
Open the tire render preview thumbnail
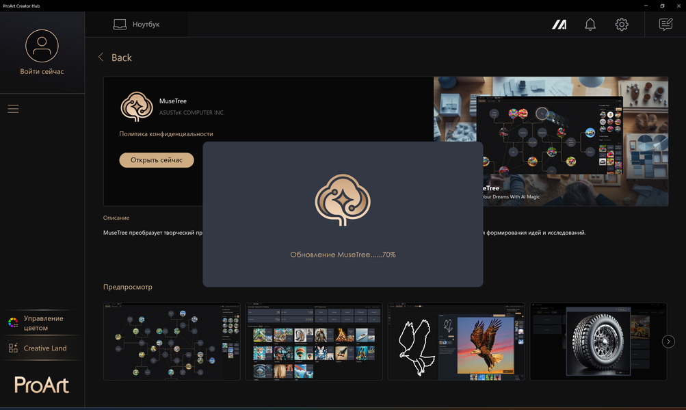[x=598, y=342]
